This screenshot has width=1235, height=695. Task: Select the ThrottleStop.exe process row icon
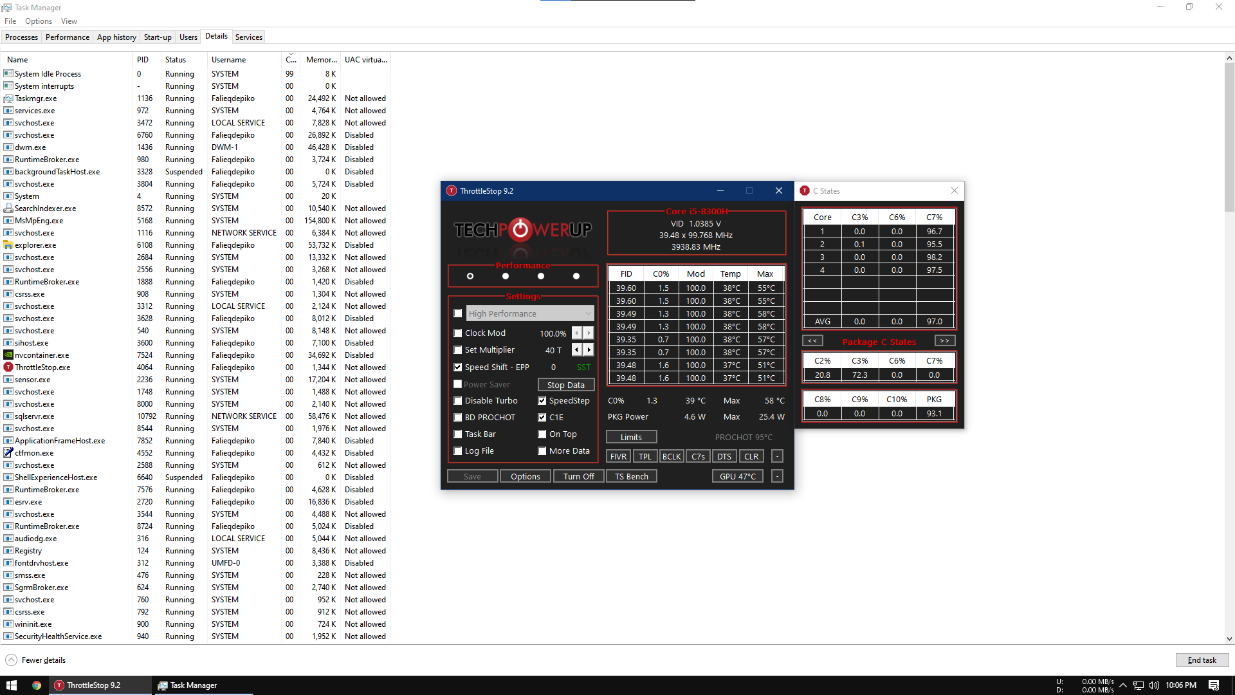pos(8,367)
